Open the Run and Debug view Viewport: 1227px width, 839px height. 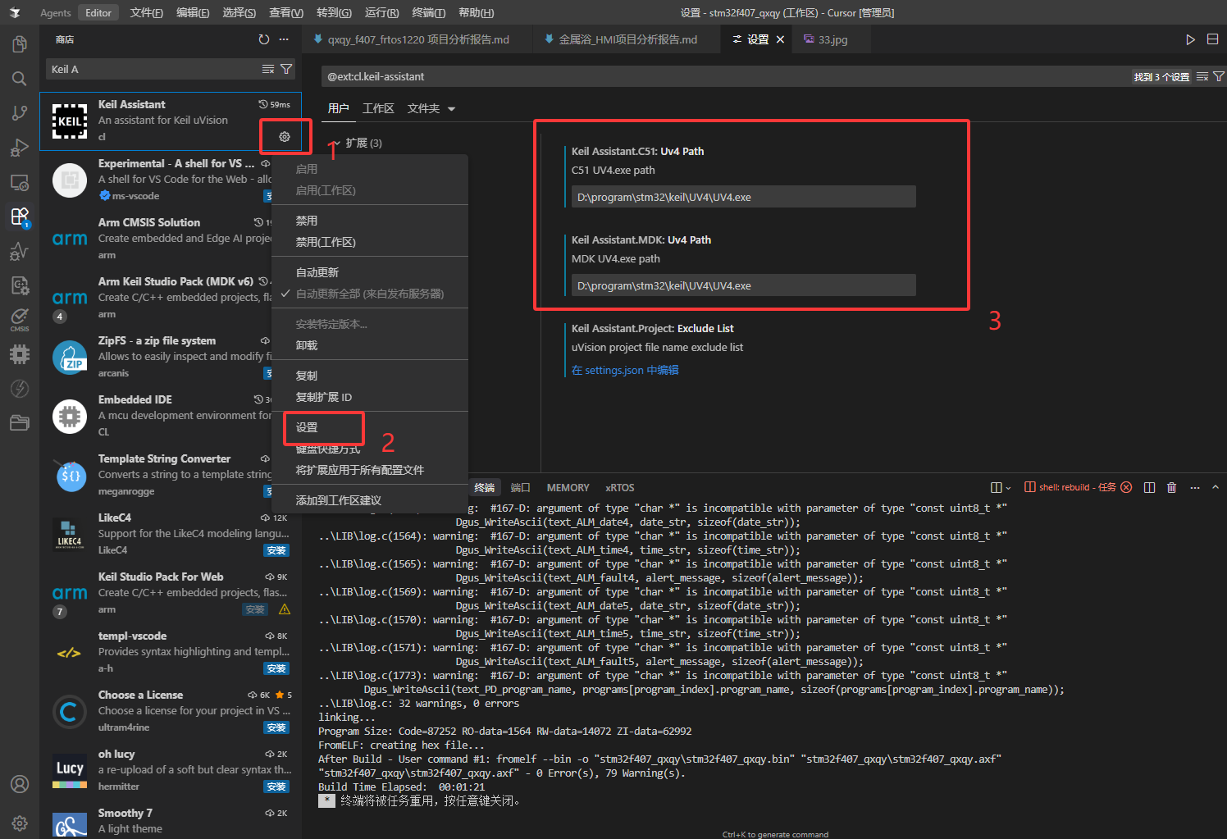20,148
